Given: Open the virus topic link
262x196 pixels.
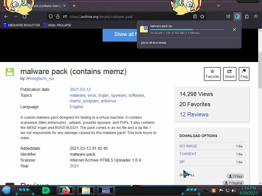Looking at the screenshot, I should point(92,95).
